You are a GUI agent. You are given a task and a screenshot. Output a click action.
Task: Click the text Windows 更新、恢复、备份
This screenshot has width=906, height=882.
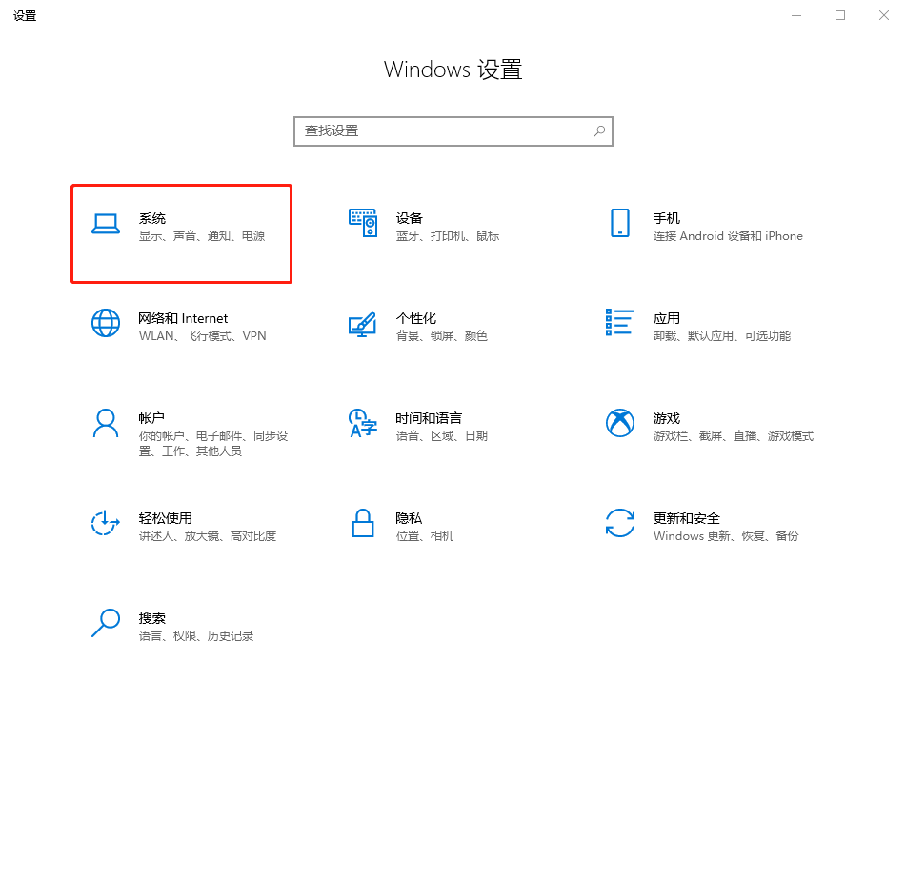726,536
